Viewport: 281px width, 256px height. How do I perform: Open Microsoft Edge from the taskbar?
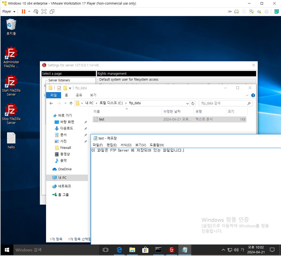[x=119, y=250]
